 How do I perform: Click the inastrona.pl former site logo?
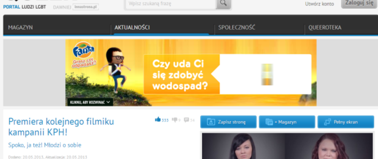pyautogui.click(x=85, y=7)
